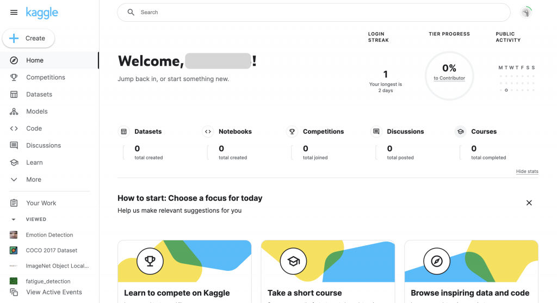Open Your Work clipboard icon
This screenshot has height=303, width=557.
14,203
